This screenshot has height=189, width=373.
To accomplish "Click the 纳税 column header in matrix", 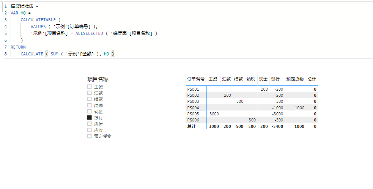I will pos(251,79).
